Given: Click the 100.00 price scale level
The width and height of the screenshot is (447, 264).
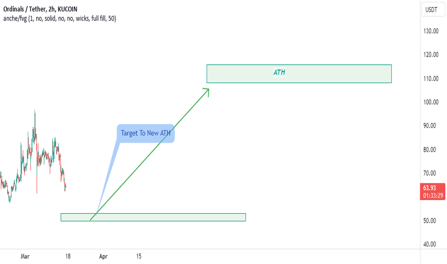Looking at the screenshot, I should coord(431,102).
